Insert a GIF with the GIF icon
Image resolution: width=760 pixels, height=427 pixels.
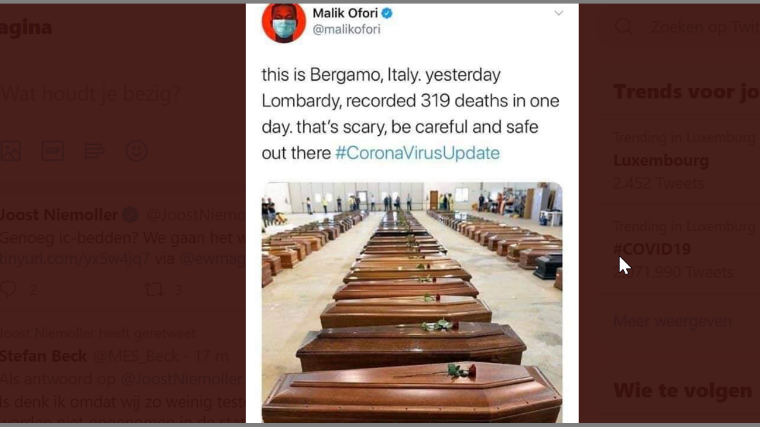(x=52, y=151)
